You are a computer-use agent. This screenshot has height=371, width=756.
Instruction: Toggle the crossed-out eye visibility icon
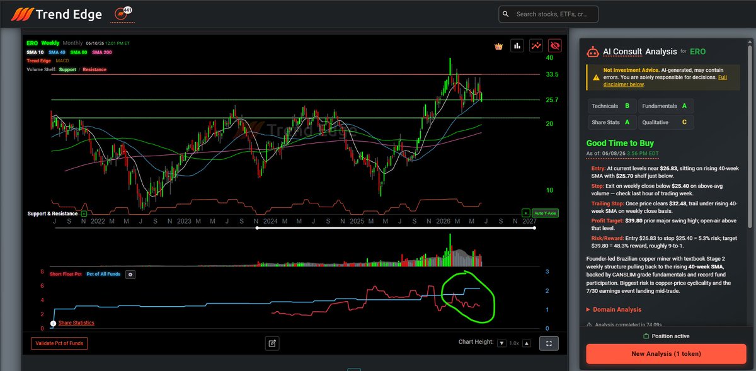555,45
